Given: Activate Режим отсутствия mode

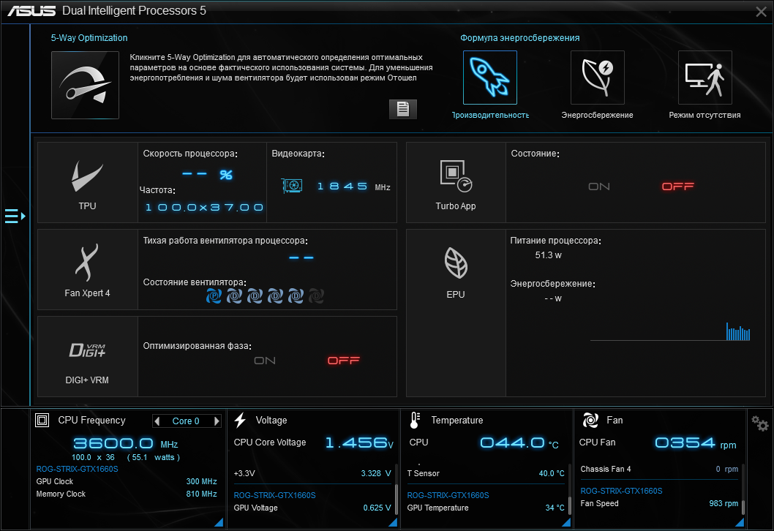Looking at the screenshot, I should (x=705, y=77).
